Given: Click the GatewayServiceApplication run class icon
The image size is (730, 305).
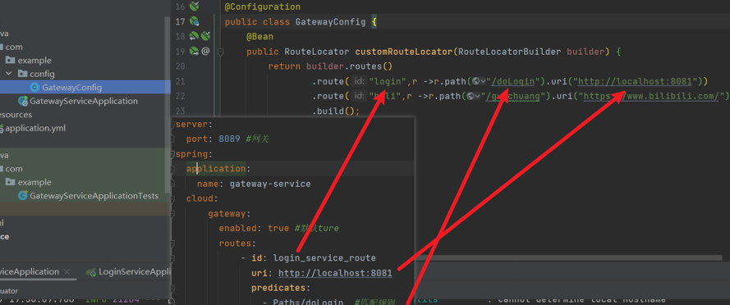Looking at the screenshot, I should [x=23, y=101].
